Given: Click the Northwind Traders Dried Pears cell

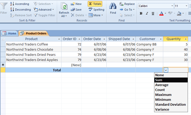Looking at the screenshot, I should pyautogui.click(x=33, y=55).
